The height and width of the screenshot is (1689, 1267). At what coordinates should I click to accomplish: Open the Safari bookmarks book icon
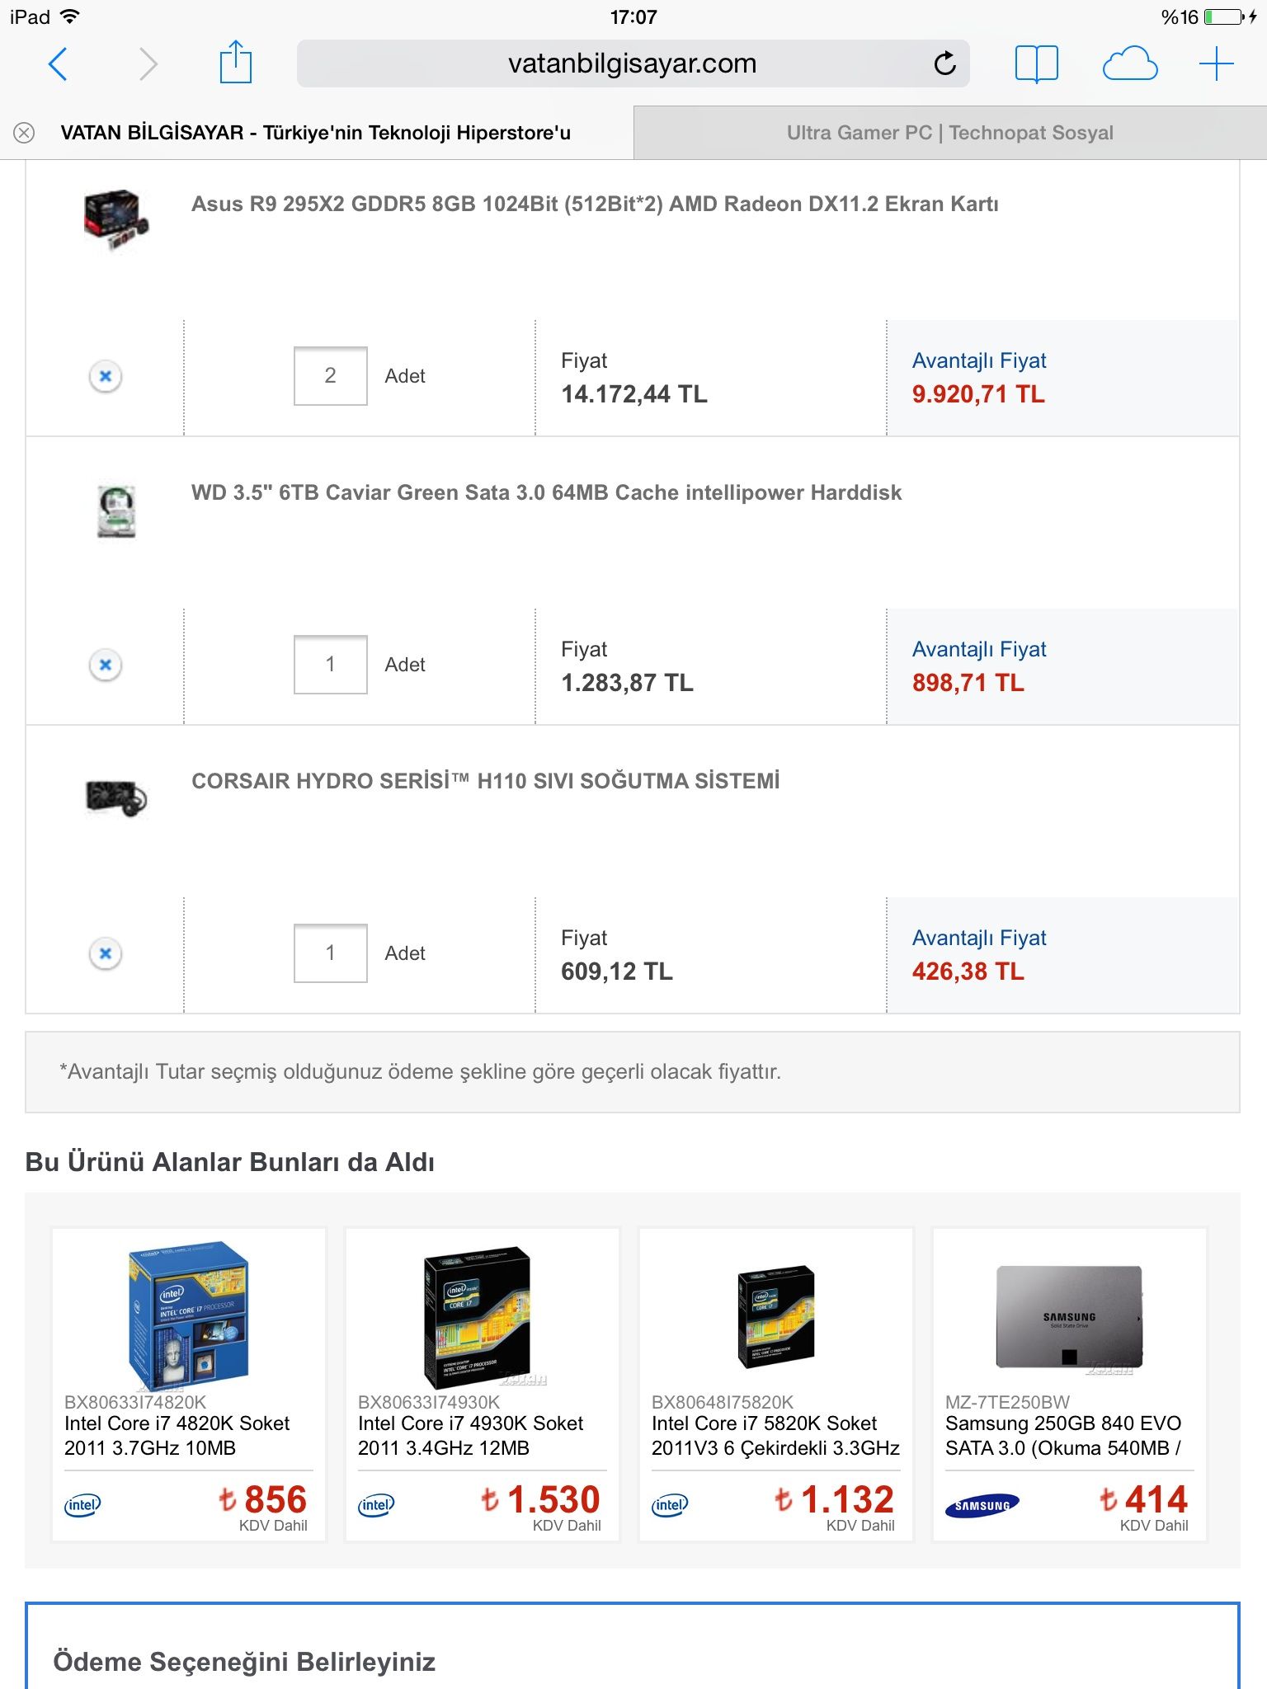coord(1036,64)
